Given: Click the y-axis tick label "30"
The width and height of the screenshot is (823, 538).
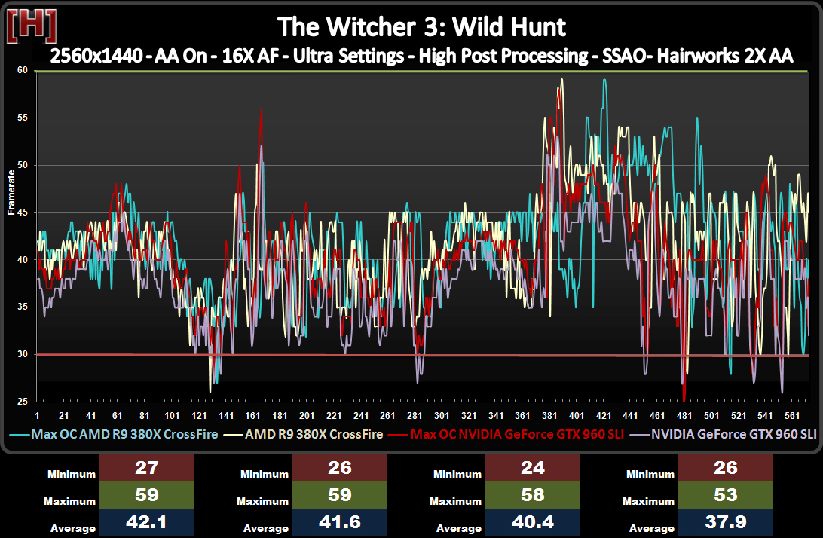Looking at the screenshot, I should coord(22,353).
